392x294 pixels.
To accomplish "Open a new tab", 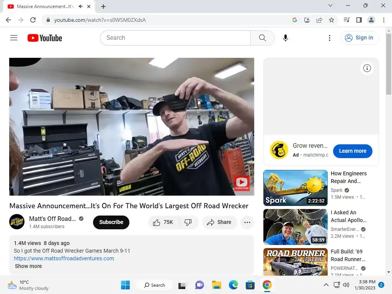I will [x=103, y=7].
